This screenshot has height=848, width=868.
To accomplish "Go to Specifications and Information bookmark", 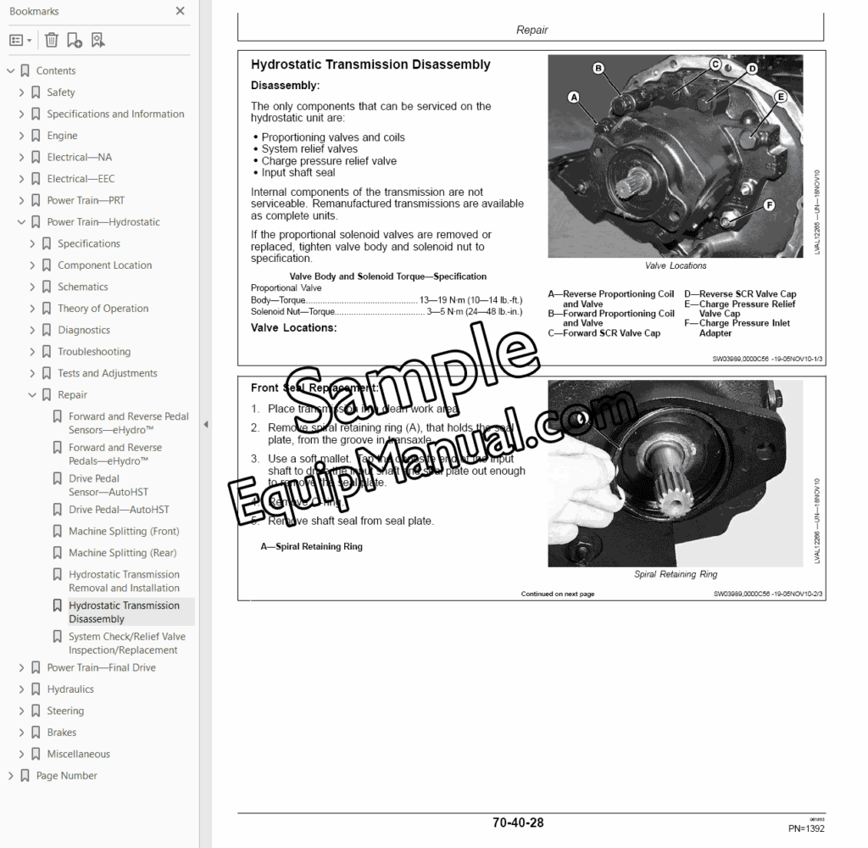I will click(115, 114).
